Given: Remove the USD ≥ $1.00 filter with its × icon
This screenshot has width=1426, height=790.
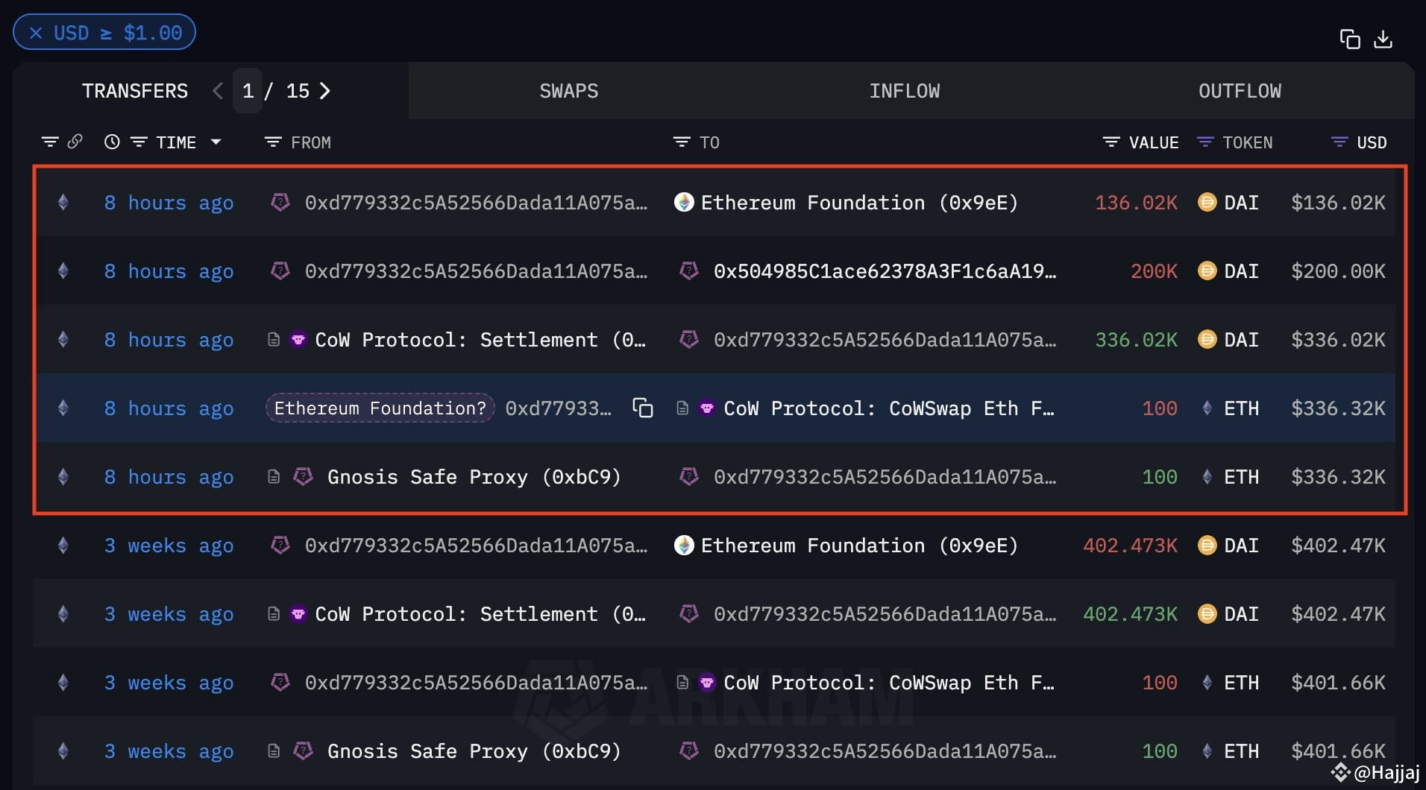Looking at the screenshot, I should (x=35, y=33).
